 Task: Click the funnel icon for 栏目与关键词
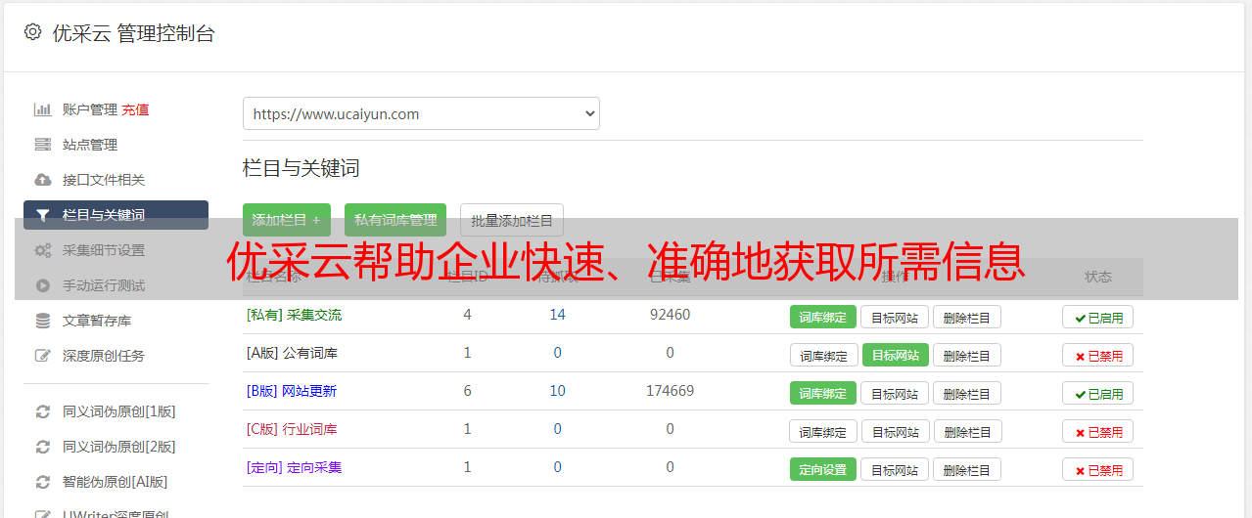point(42,215)
